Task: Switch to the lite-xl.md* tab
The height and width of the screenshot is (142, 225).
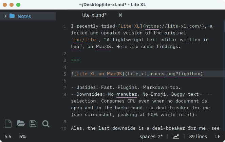Action: tap(94, 15)
